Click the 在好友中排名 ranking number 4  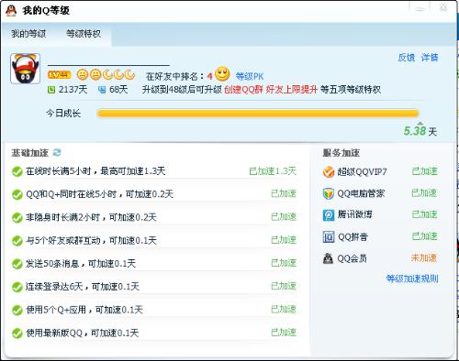pyautogui.click(x=209, y=76)
